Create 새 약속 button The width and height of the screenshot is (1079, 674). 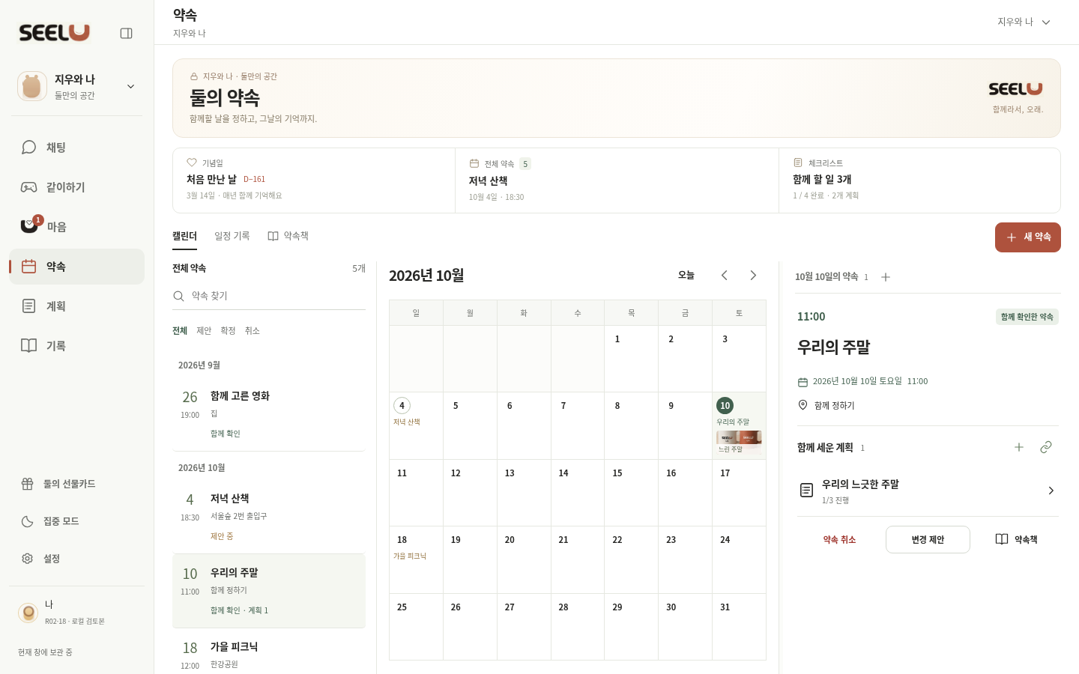[x=1028, y=237]
